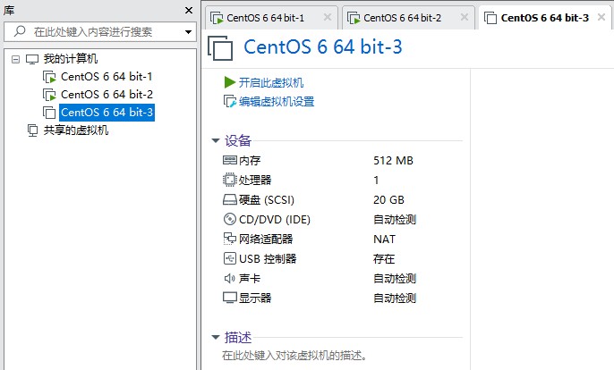Viewport: 614px width, 370px height.
Task: Click the 共享的虚拟机 shared VM icon
Action: tap(32, 130)
